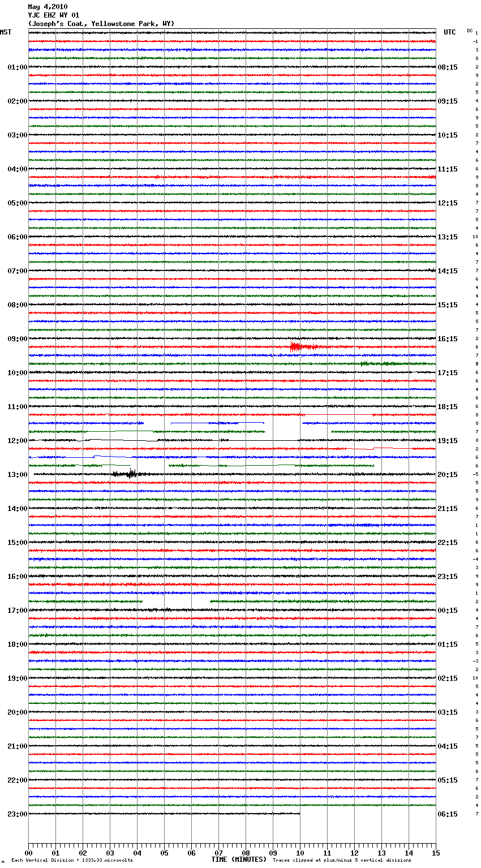Click the '02:15' UTC time label
481x868 pixels.
pos(448,678)
